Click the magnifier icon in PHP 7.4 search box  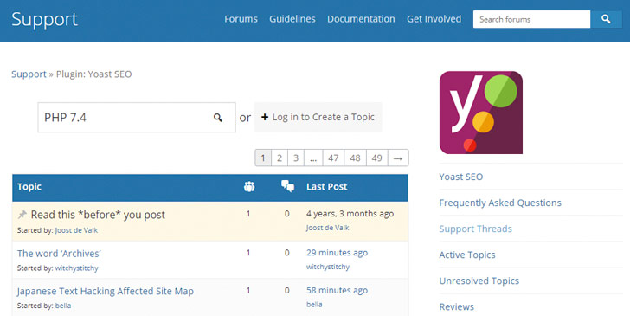coord(218,118)
